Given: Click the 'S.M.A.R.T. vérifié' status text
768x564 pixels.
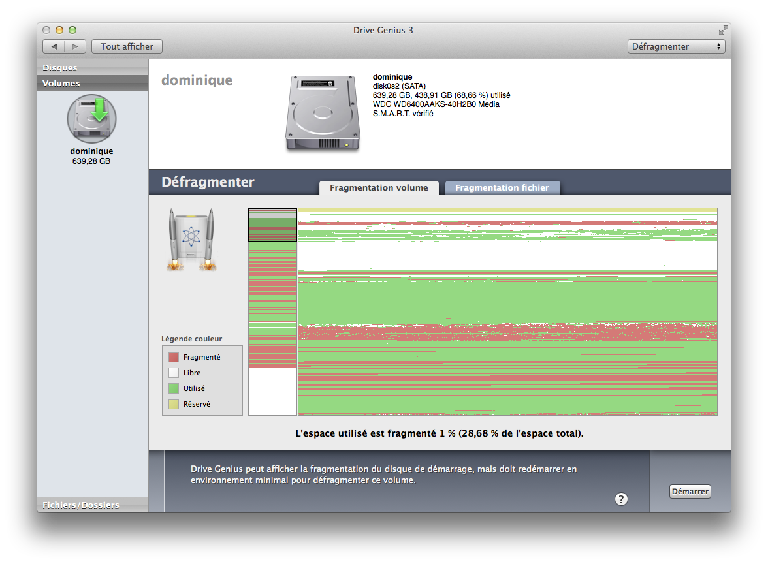Looking at the screenshot, I should click(x=403, y=114).
